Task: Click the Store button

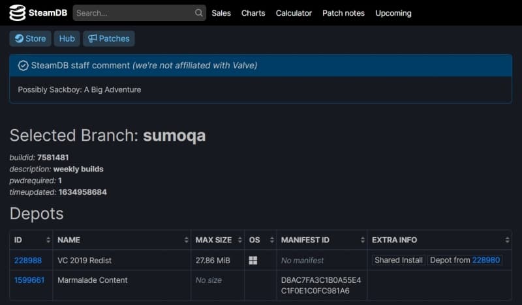Action: 30,39
